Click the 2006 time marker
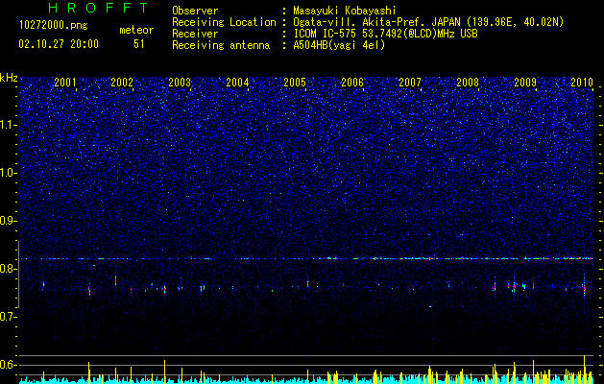 pos(352,82)
